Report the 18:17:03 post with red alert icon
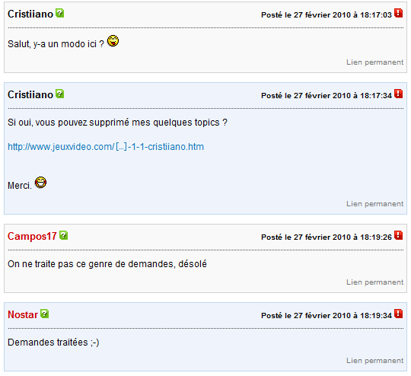 [x=398, y=13]
